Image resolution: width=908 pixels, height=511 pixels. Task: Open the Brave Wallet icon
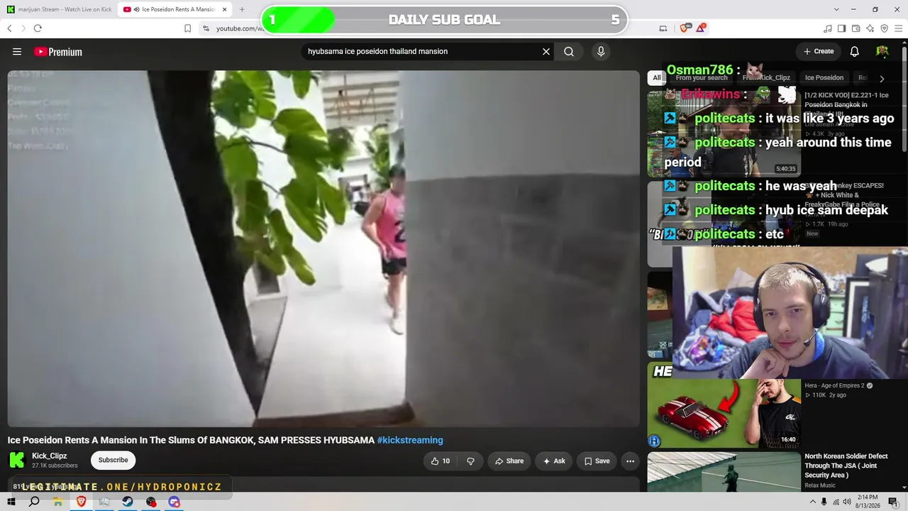(x=856, y=28)
